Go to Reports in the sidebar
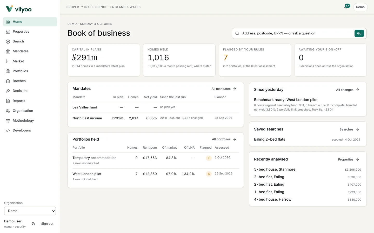The image size is (374, 233). pos(30,101)
